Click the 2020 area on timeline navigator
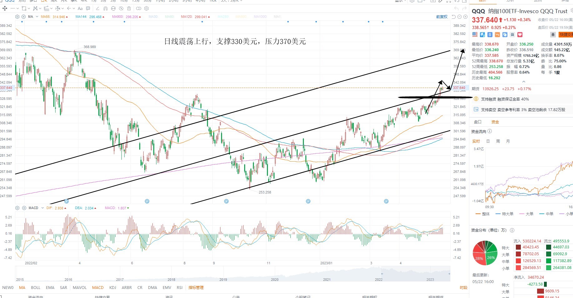 tap(274, 279)
